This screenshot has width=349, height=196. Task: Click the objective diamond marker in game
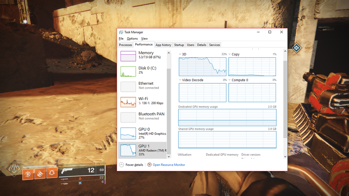pyautogui.click(x=297, y=48)
